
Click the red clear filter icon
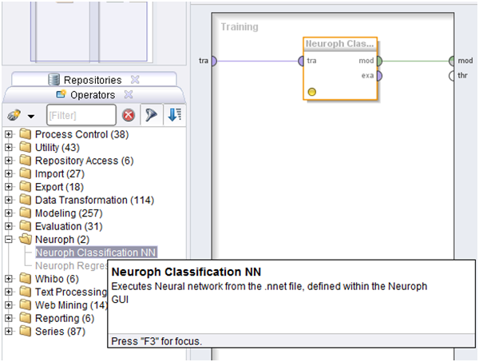tap(129, 116)
